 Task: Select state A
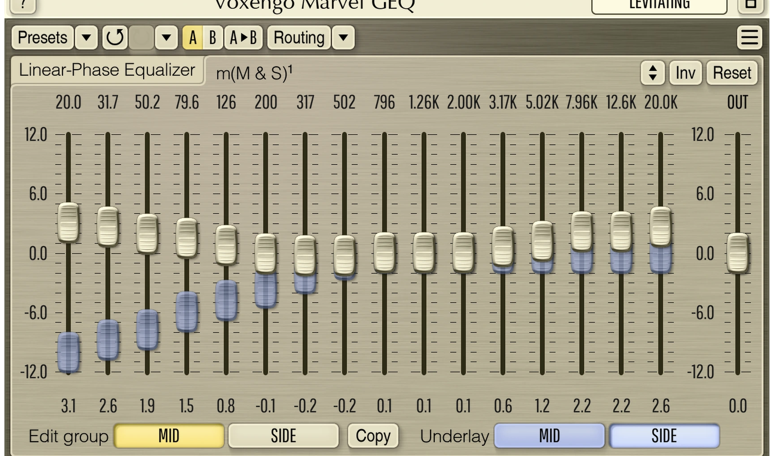pos(192,37)
